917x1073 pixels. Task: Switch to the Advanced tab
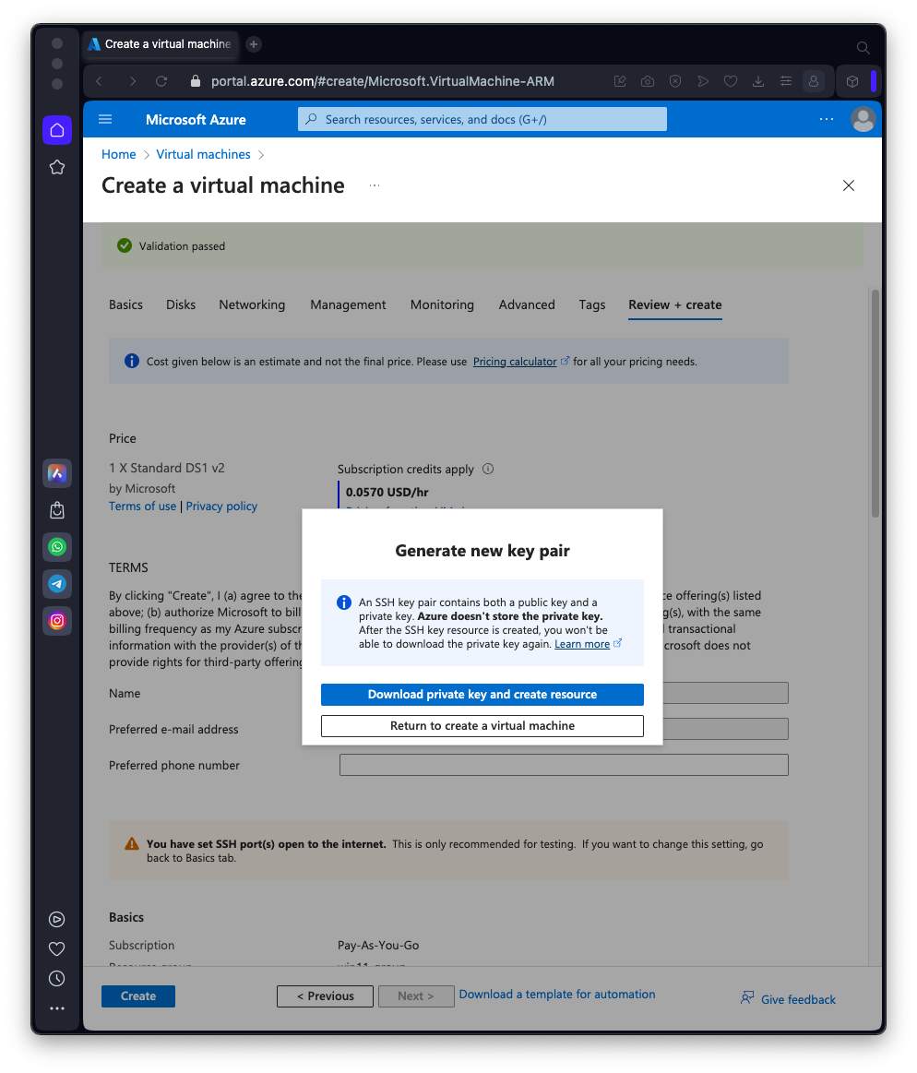click(527, 304)
